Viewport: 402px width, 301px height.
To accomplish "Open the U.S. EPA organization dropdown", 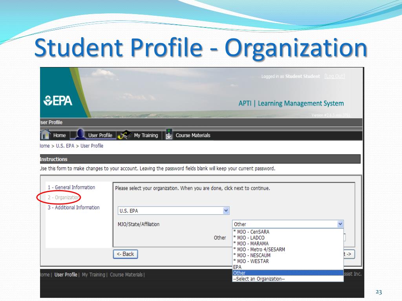I will tap(174, 210).
